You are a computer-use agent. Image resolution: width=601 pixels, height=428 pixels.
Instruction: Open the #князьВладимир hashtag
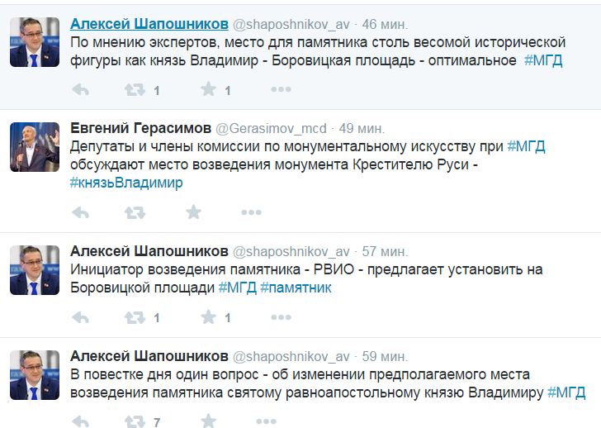click(x=125, y=183)
